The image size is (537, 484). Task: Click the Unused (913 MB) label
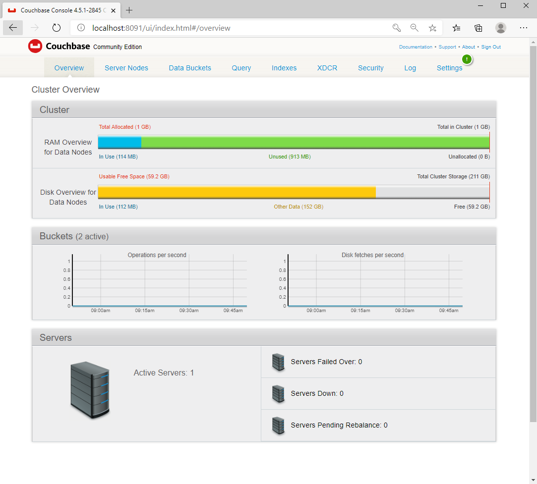coord(290,157)
